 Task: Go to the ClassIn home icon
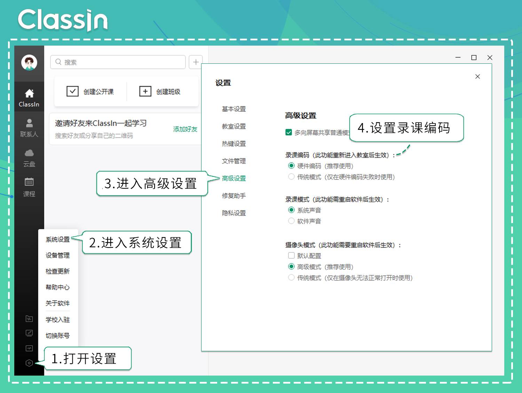pos(29,93)
